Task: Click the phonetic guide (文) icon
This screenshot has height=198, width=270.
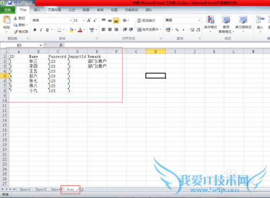Action: (92, 30)
